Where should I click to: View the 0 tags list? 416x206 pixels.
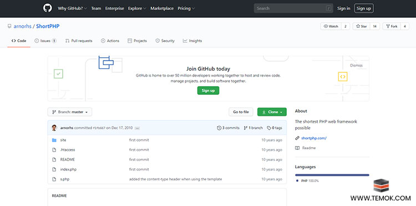(275, 128)
